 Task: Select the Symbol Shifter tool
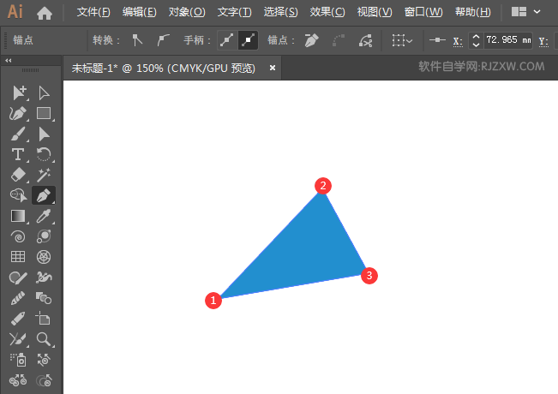coord(44,360)
